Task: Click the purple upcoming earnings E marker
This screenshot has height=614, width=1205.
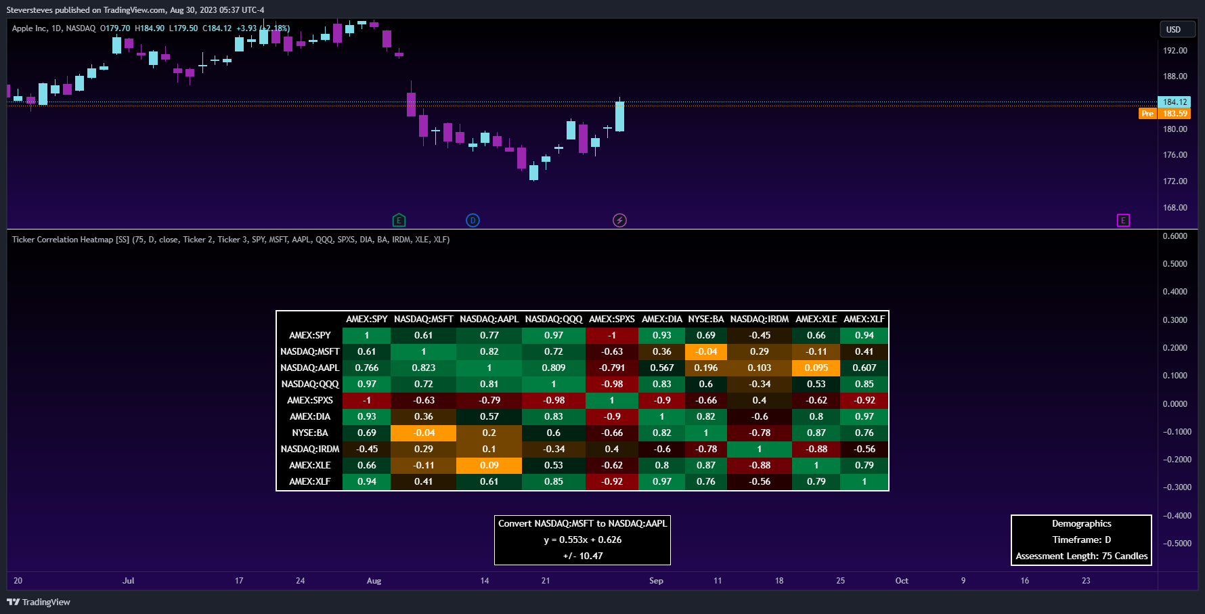Action: click(1123, 220)
